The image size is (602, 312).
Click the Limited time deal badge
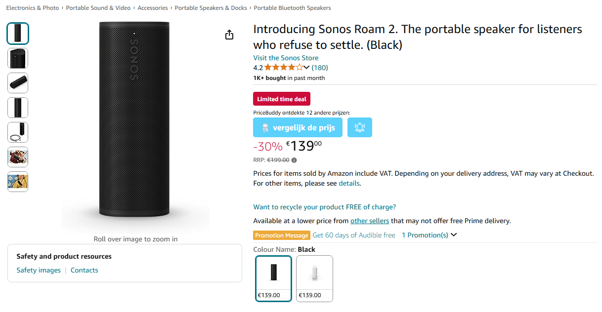click(x=281, y=99)
